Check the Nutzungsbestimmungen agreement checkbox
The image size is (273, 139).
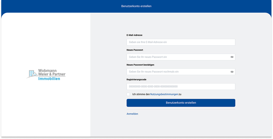[x=128, y=94]
